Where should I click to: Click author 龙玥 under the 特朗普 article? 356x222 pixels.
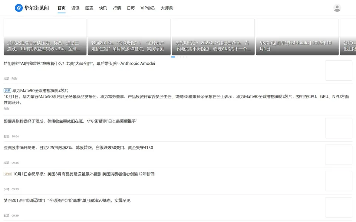tap(6, 78)
